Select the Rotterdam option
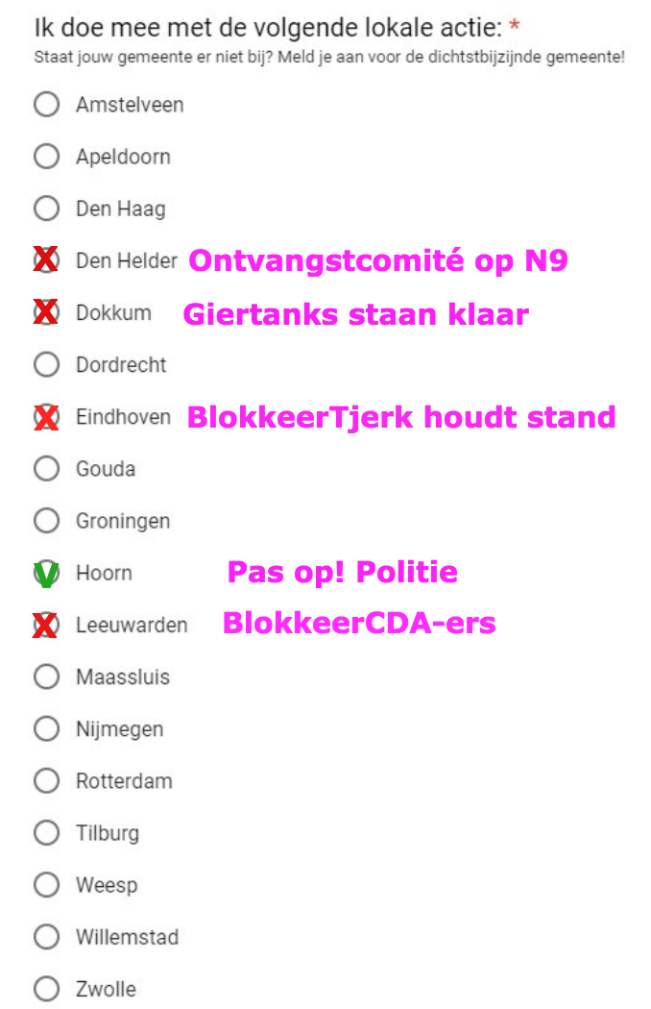 click(x=46, y=780)
